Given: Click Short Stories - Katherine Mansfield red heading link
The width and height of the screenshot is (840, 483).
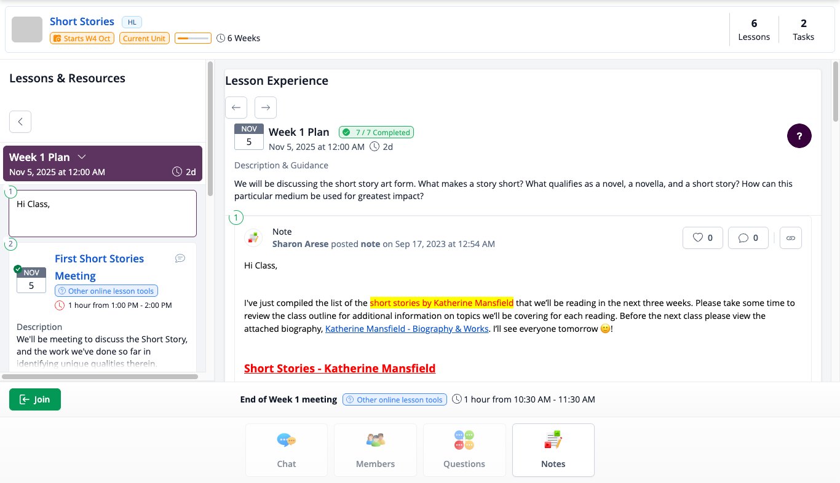Looking at the screenshot, I should tap(339, 369).
